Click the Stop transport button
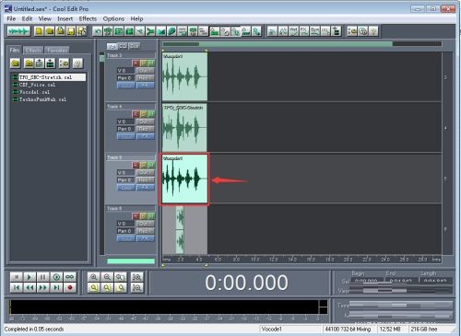Image resolution: width=461 pixels, height=336 pixels. pos(17,277)
